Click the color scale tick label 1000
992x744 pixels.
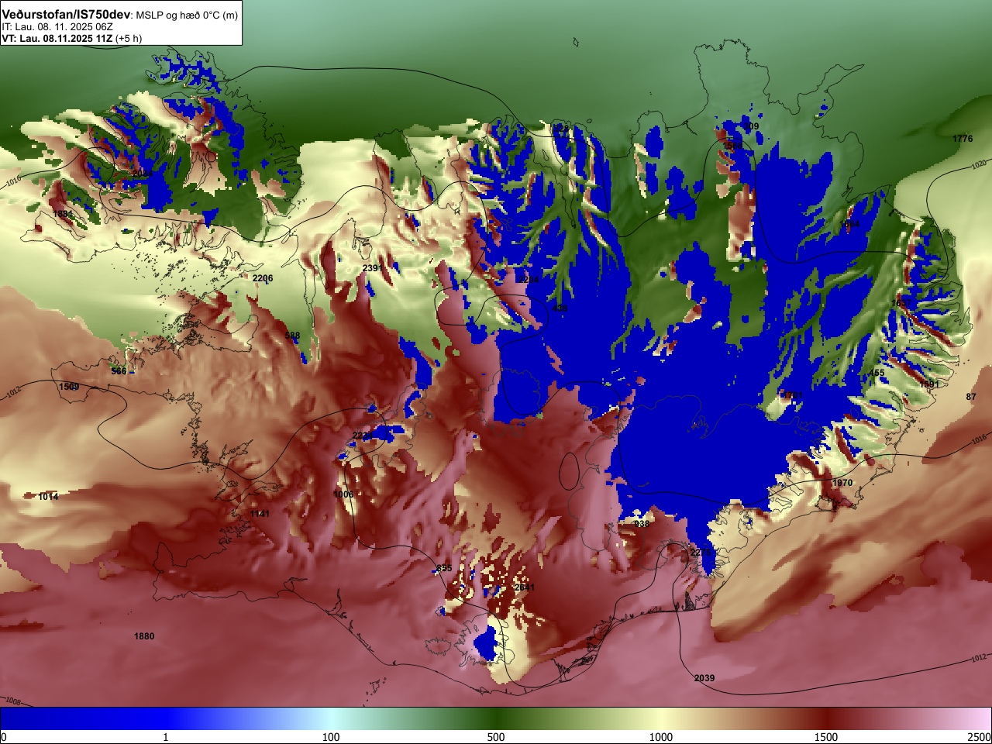661,737
